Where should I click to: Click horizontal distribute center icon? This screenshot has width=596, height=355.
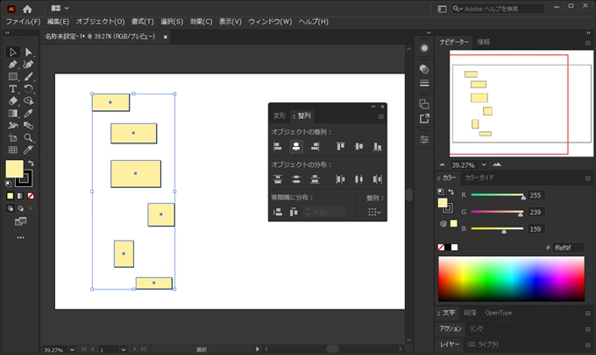[358, 179]
